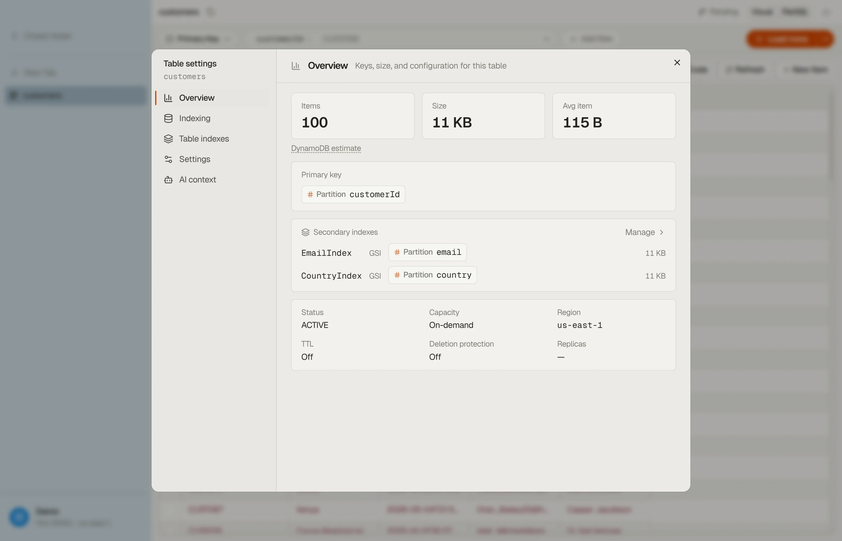Image resolution: width=842 pixels, height=541 pixels.
Task: Close the Table settings dialog
Action: point(677,63)
